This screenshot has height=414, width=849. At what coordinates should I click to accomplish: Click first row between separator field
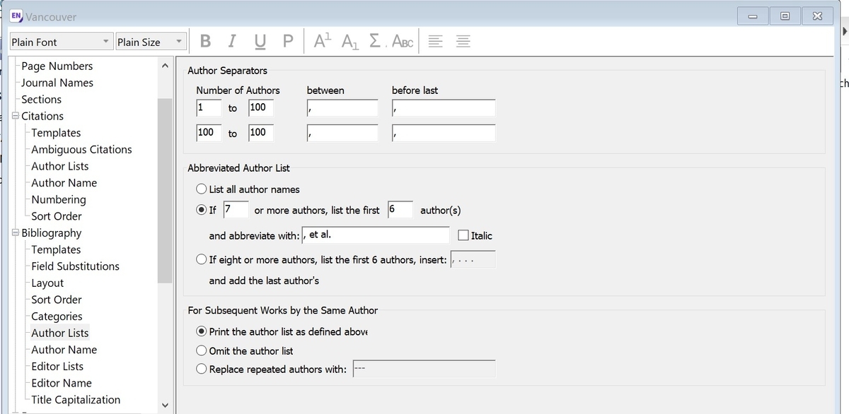[x=342, y=108]
